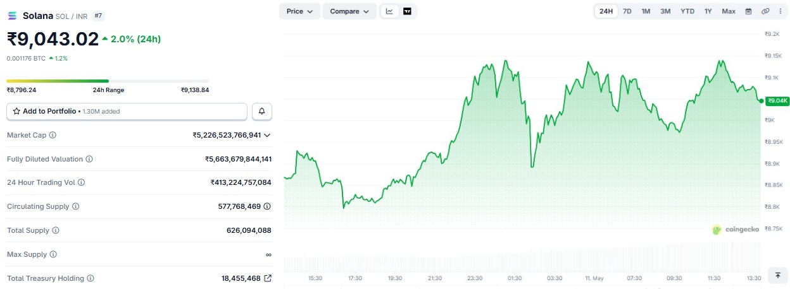Click the ₹9.15K y-axis label
Screen dimensions: 790x289
[775, 56]
